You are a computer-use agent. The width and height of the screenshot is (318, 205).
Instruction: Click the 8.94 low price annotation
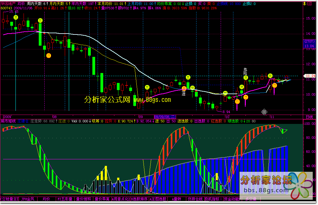tap(226, 112)
